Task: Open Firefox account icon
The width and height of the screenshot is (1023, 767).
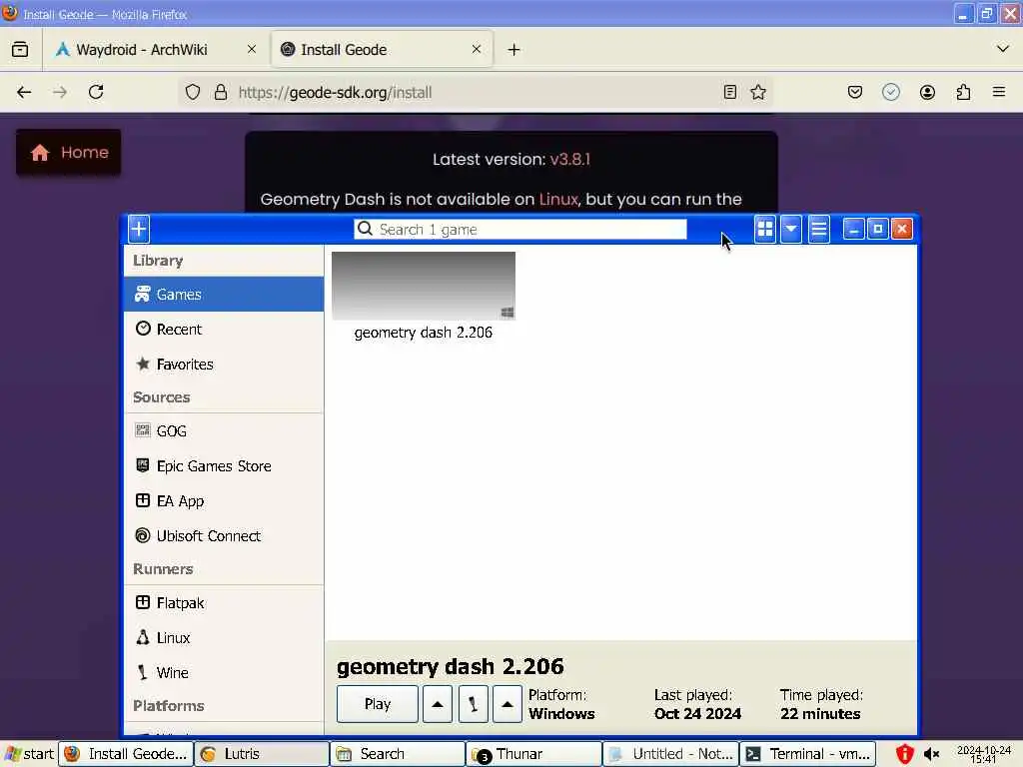Action: coord(927,92)
